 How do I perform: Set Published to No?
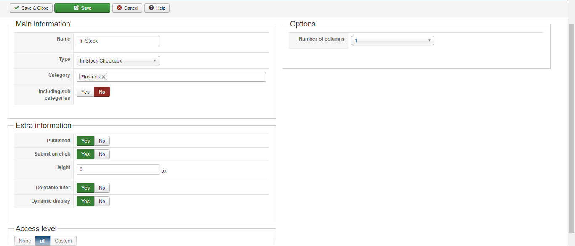pos(102,141)
